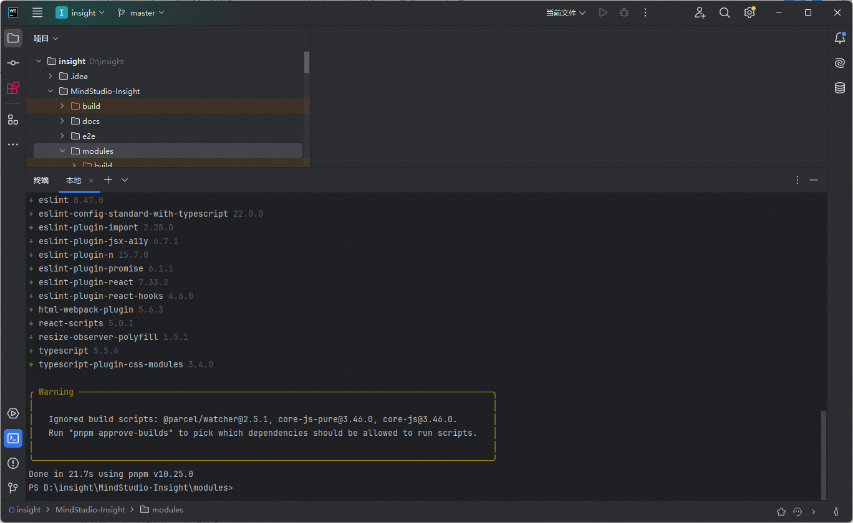
Task: Select the modules folder row
Action: coord(168,151)
